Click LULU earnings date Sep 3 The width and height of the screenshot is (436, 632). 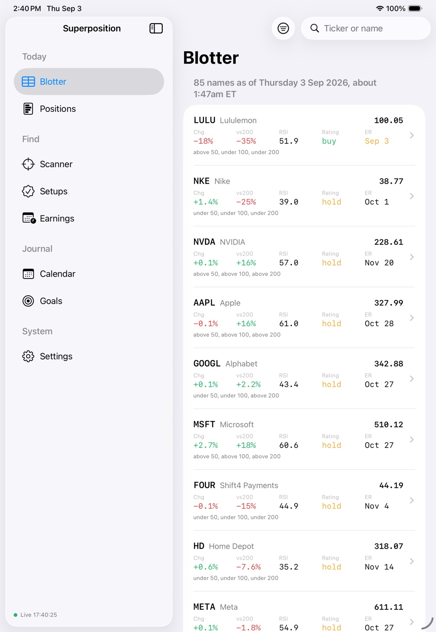pyautogui.click(x=377, y=141)
